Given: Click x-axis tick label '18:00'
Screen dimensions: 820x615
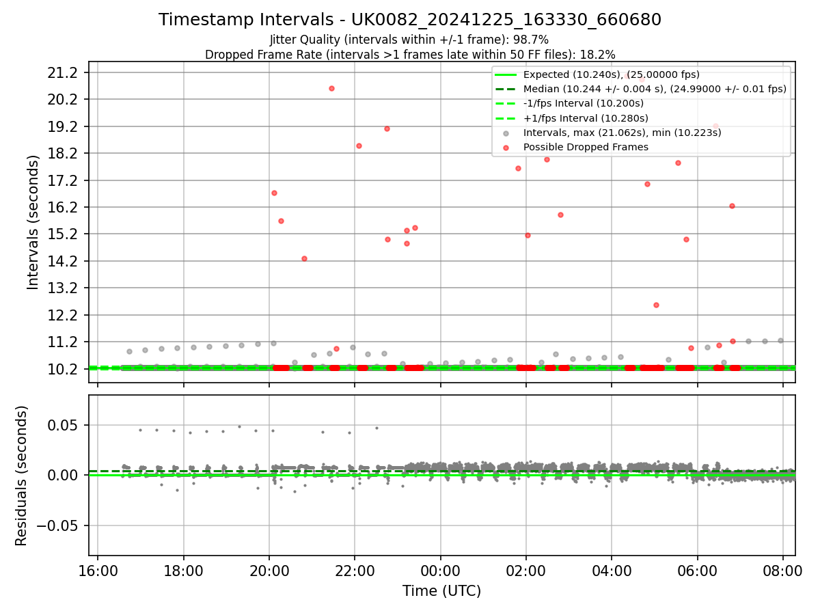Looking at the screenshot, I should click(x=183, y=570).
